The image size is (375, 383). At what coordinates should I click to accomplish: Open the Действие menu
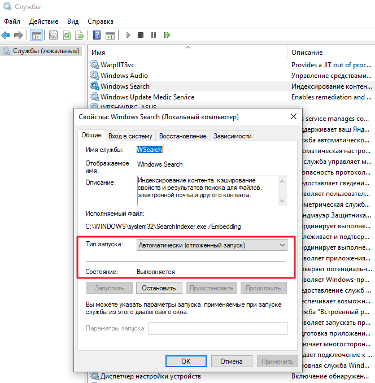[x=43, y=21]
